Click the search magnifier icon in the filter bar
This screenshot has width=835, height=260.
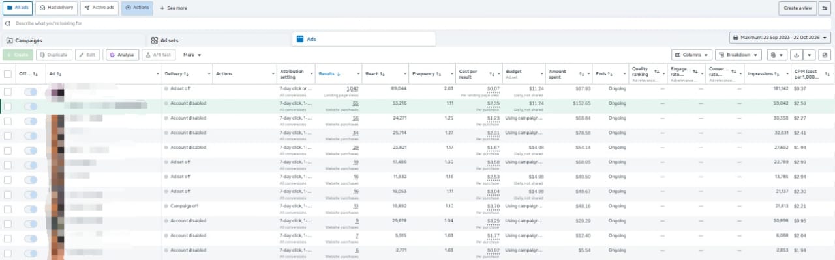tap(8, 23)
